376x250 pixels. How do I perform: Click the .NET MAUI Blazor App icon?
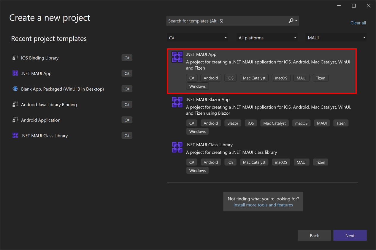[177, 102]
